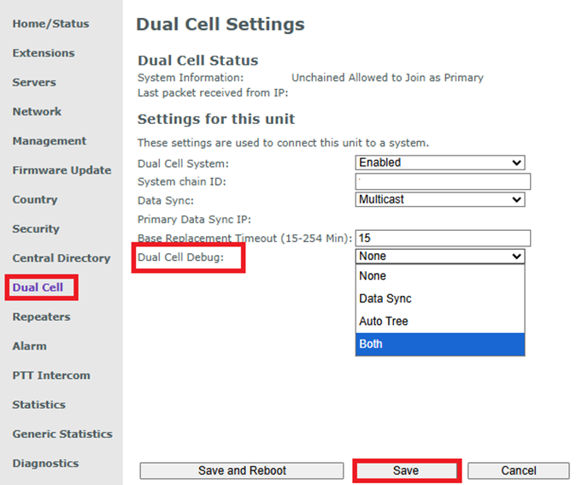Image resolution: width=582 pixels, height=485 pixels.
Task: Open the Home/Status page
Action: click(50, 24)
